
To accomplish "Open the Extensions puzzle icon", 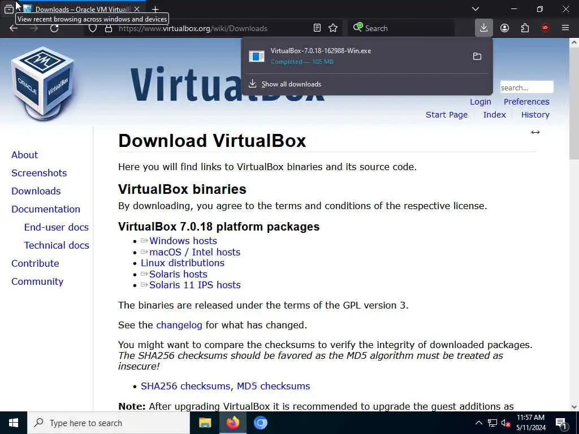I will point(525,28).
